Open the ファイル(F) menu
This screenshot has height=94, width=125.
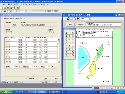tap(3, 4)
